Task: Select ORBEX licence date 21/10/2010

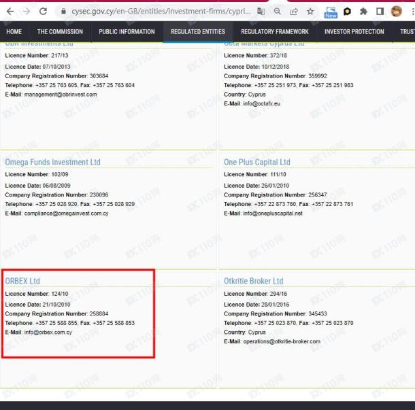Action: 56,305
